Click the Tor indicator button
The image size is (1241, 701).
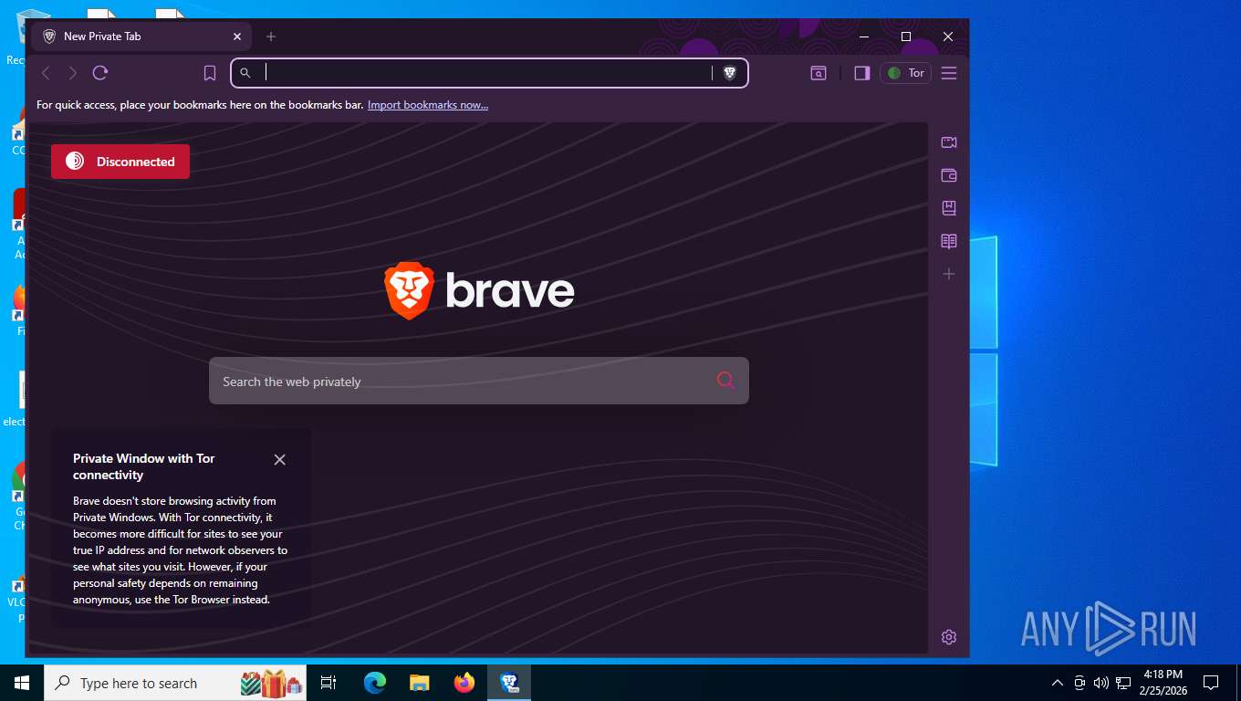[x=906, y=73]
